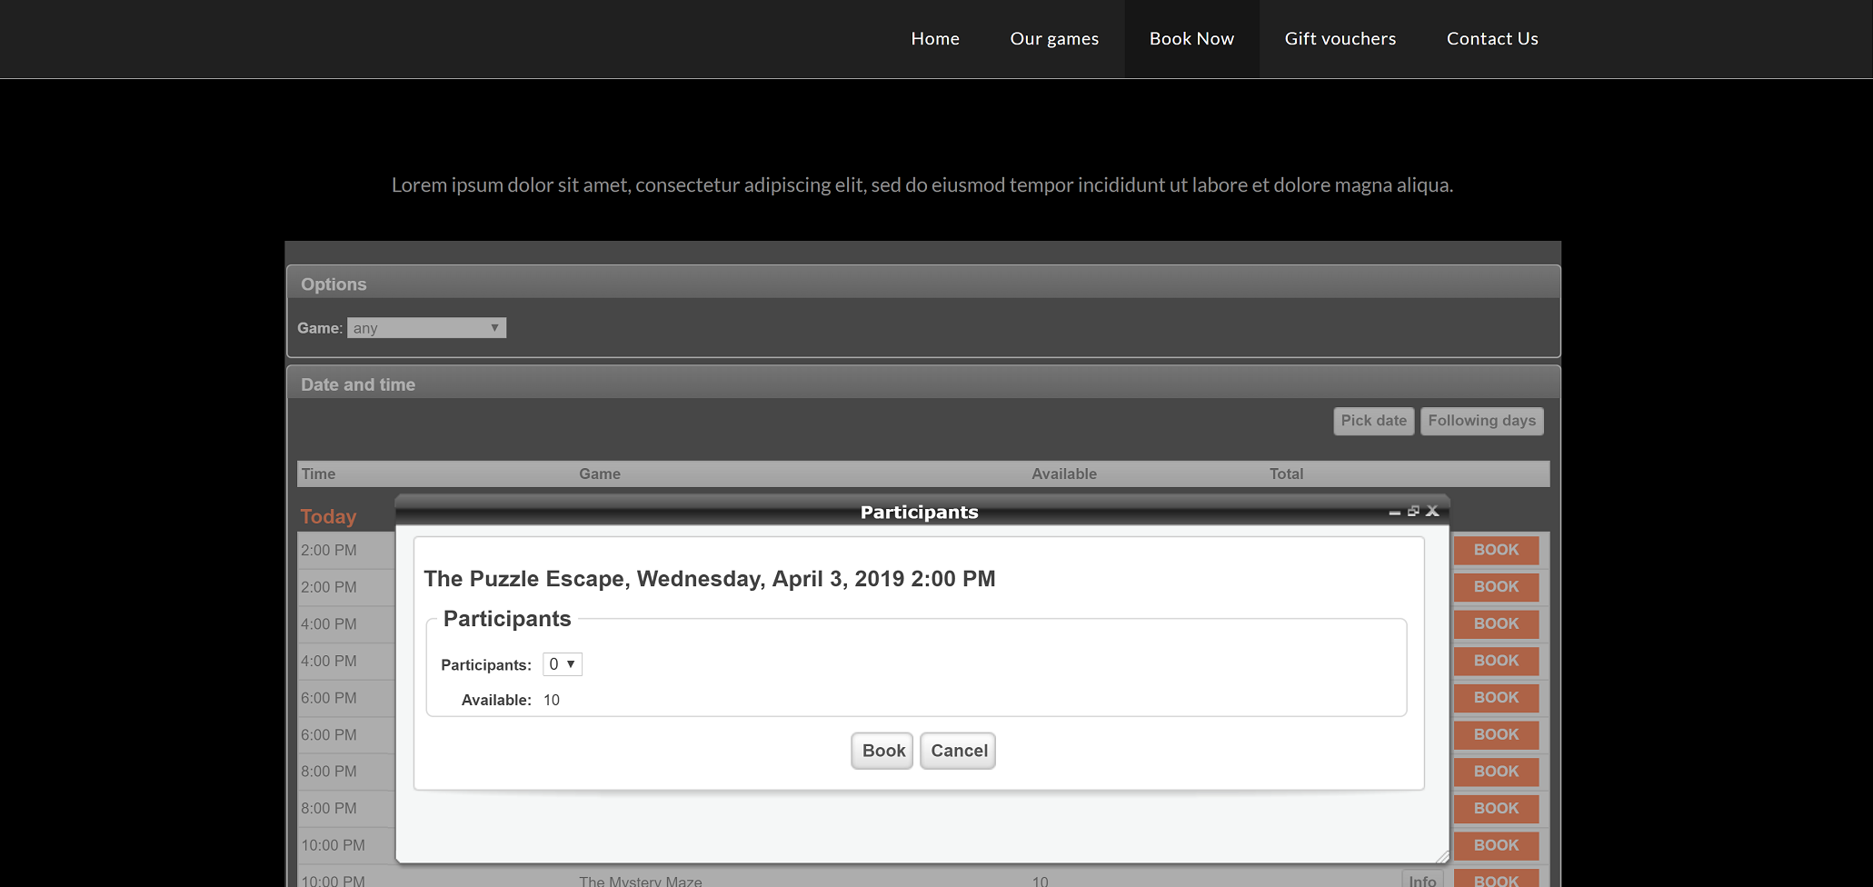Click the Game column header
The image size is (1873, 887).
pyautogui.click(x=600, y=473)
